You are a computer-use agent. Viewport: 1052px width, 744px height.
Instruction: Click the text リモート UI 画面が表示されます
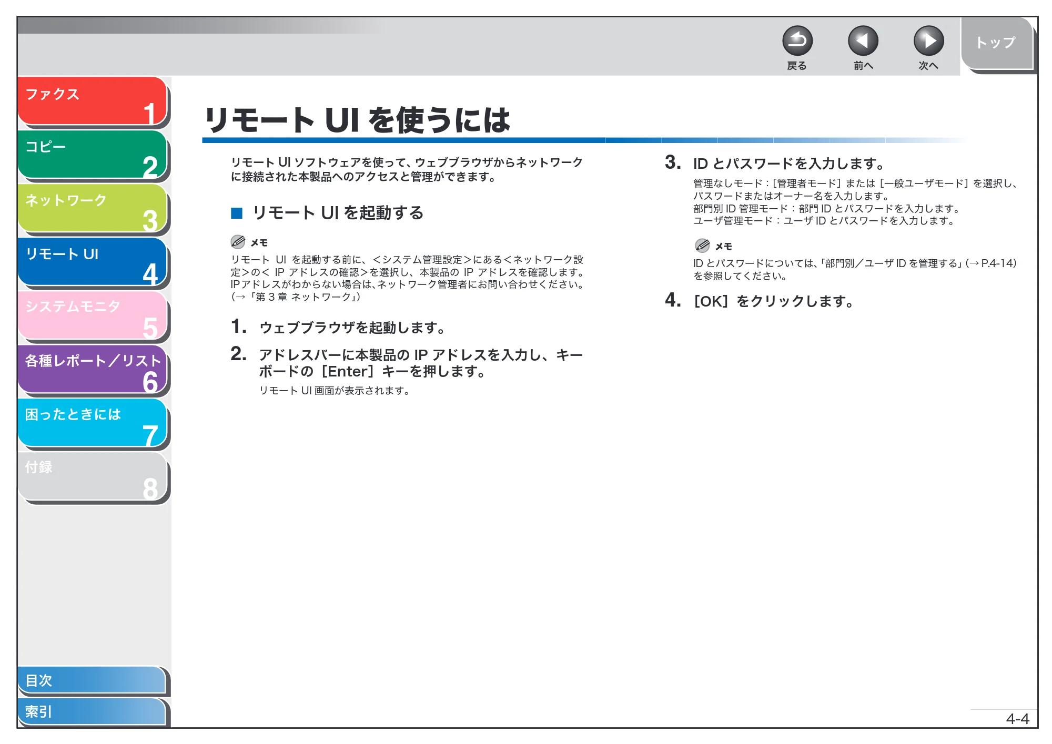coord(335,391)
